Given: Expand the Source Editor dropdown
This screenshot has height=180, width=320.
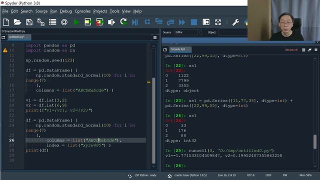Looking at the screenshot, I should 188,32.
